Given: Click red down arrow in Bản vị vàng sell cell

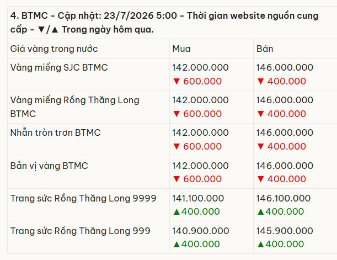Looking at the screenshot, I should coord(260,179).
